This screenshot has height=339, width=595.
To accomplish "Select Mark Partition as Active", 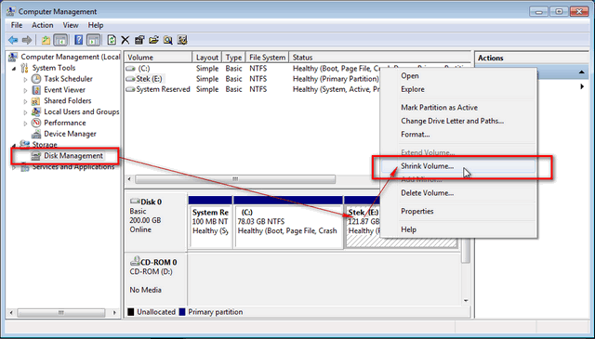I will (458, 108).
